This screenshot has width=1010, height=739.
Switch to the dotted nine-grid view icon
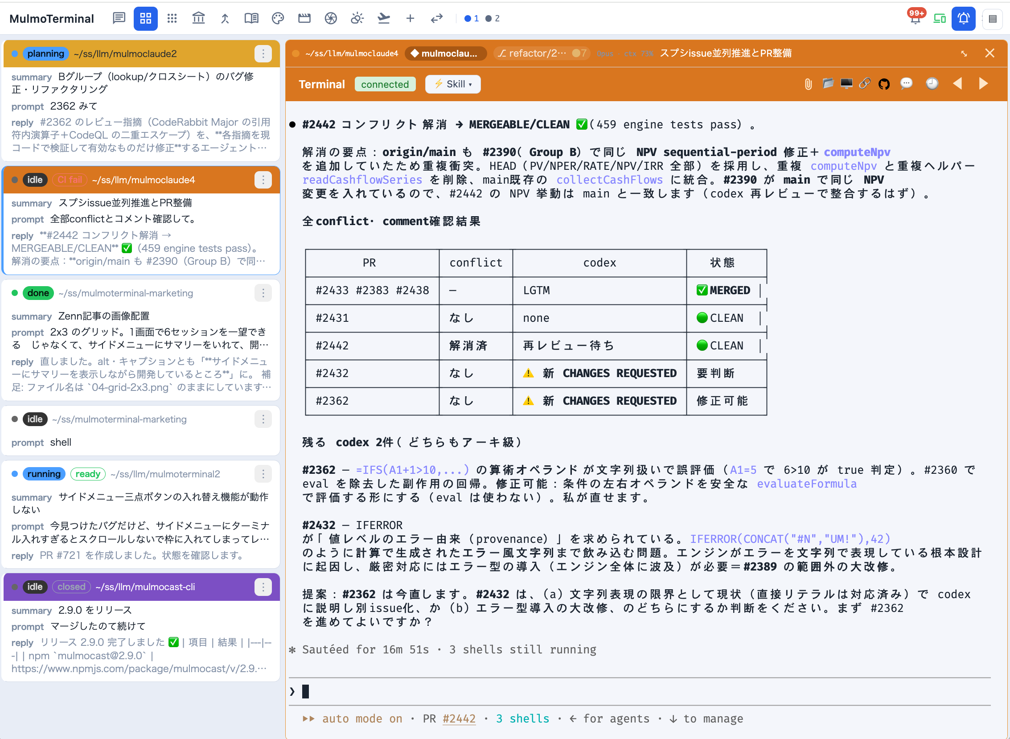(x=172, y=18)
